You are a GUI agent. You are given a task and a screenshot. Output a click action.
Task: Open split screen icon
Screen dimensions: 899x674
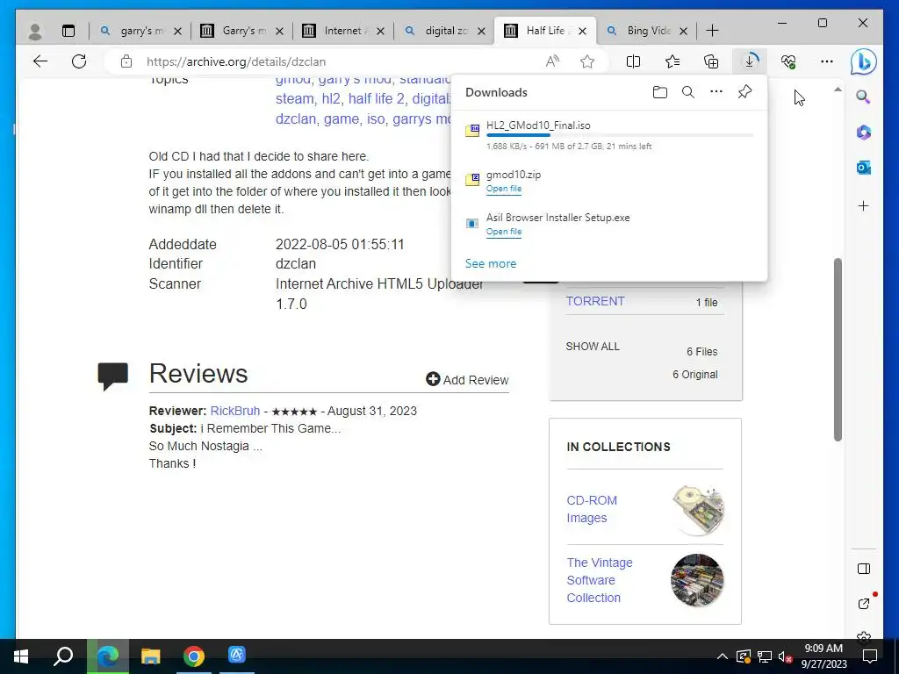click(x=634, y=61)
